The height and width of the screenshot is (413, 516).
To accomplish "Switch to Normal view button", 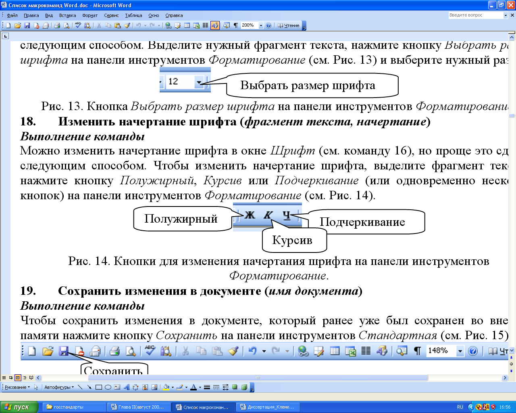I will click(x=4, y=378).
